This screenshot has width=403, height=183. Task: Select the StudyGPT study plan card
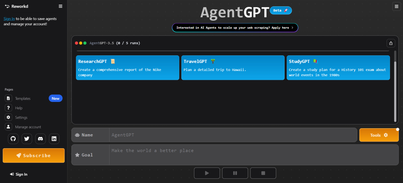pyautogui.click(x=338, y=68)
